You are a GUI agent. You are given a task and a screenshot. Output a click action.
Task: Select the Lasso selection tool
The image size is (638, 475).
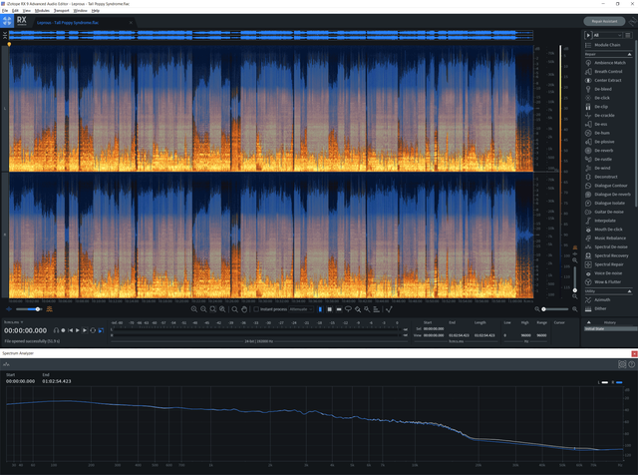coord(348,309)
